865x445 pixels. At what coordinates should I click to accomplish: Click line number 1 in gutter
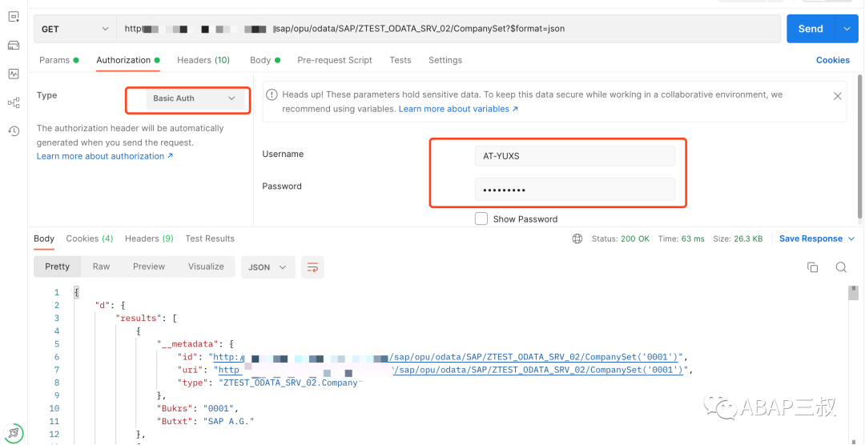pyautogui.click(x=56, y=293)
